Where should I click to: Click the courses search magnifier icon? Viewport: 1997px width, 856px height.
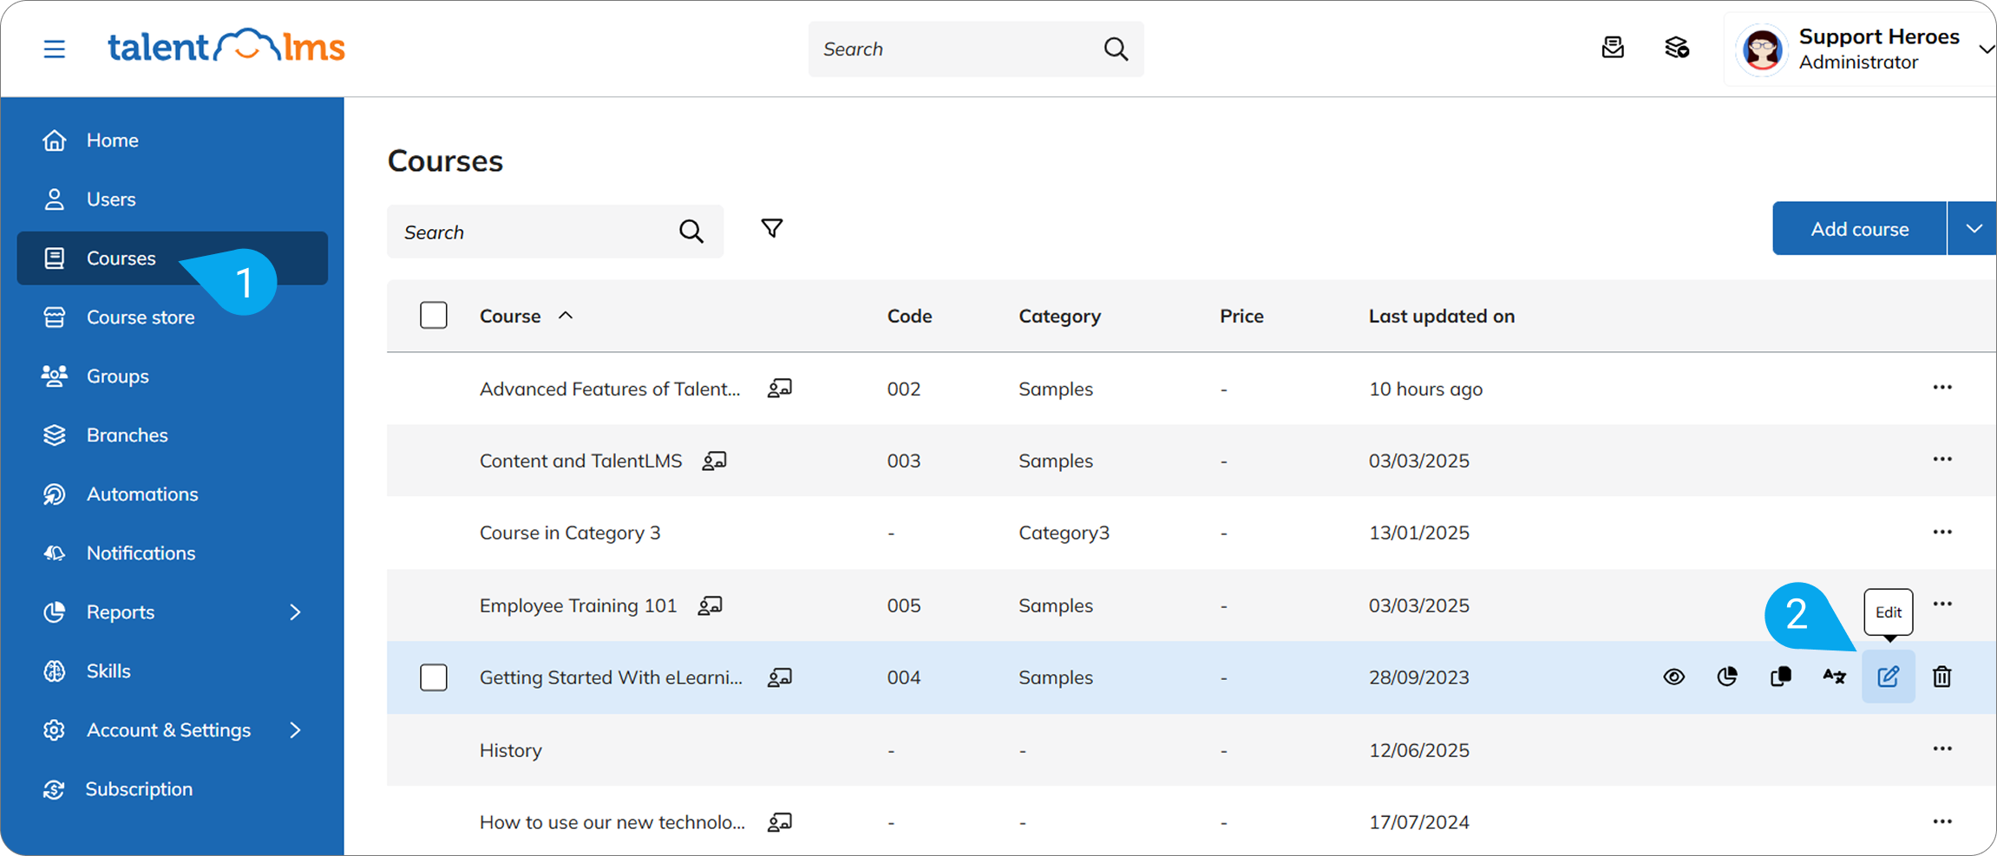[691, 232]
